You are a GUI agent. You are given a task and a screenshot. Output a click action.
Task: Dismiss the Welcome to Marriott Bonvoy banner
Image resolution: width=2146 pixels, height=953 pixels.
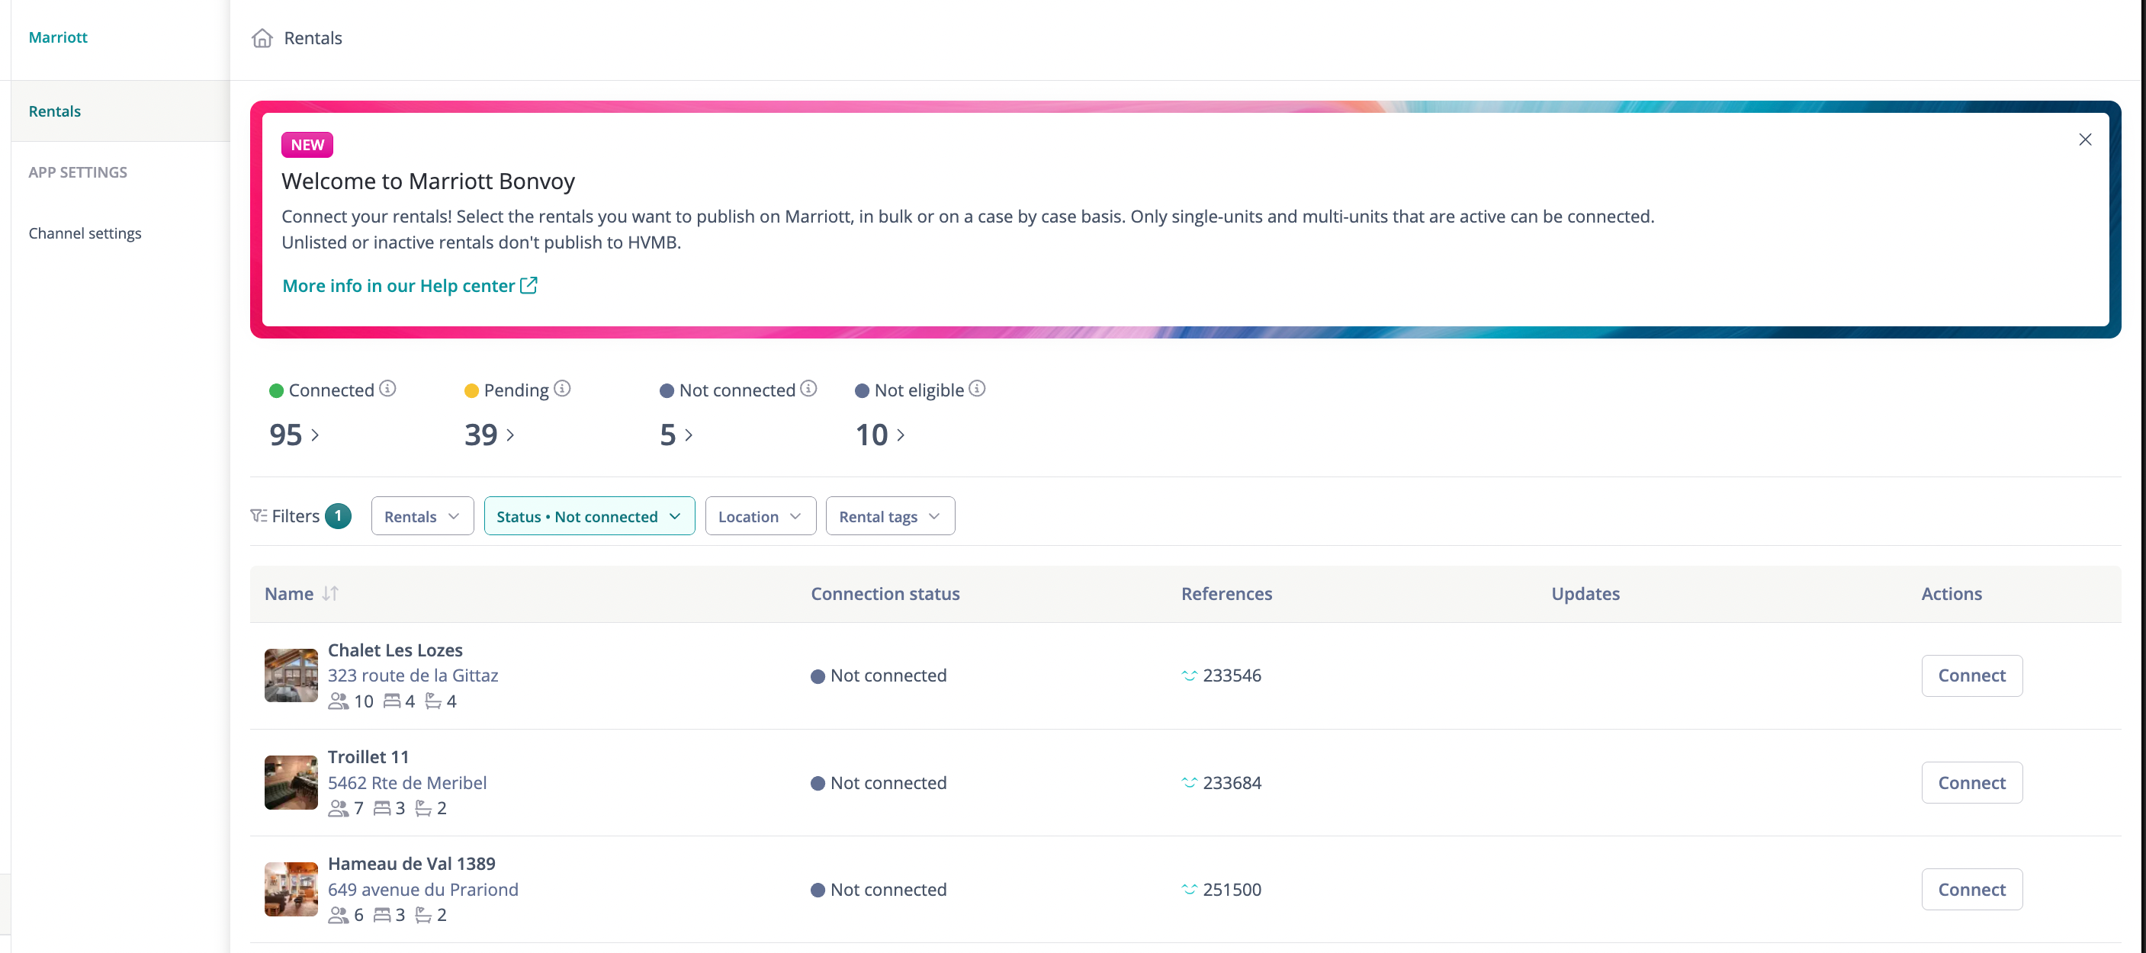pos(2084,140)
